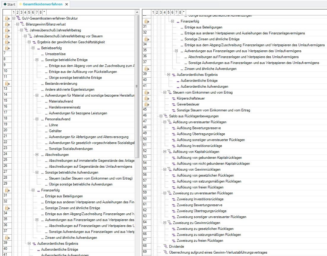
Task: Click the diamond icon on the Start tab
Action: point(5,4)
